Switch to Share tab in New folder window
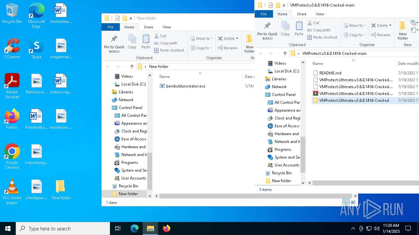Screen dimensions: 419x235 pyautogui.click(x=148, y=27)
